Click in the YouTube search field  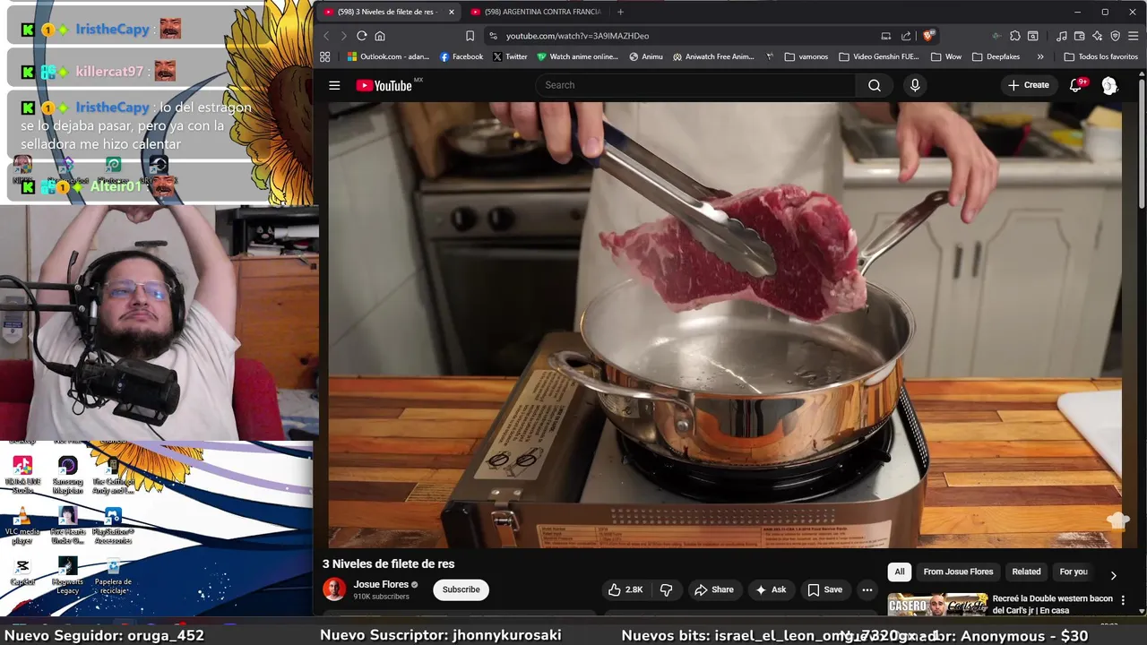coord(695,85)
